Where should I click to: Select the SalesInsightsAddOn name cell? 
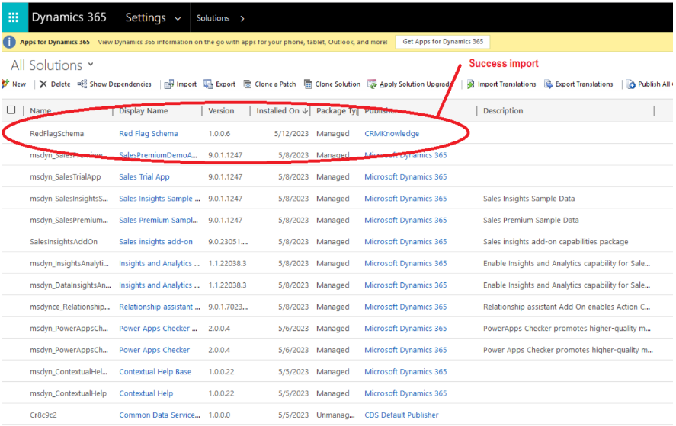tap(63, 242)
